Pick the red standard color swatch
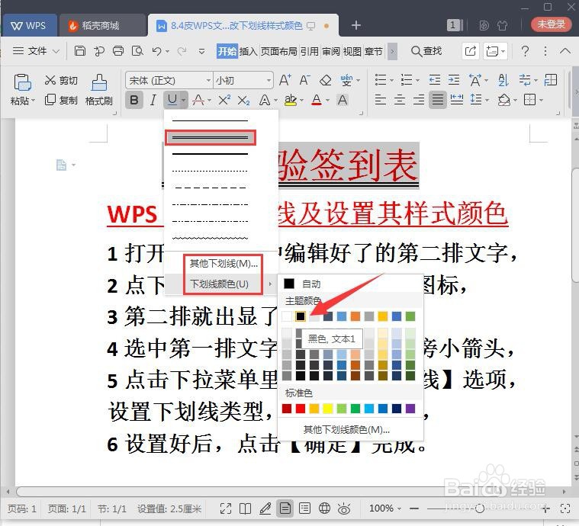This screenshot has width=579, height=526. [301, 409]
